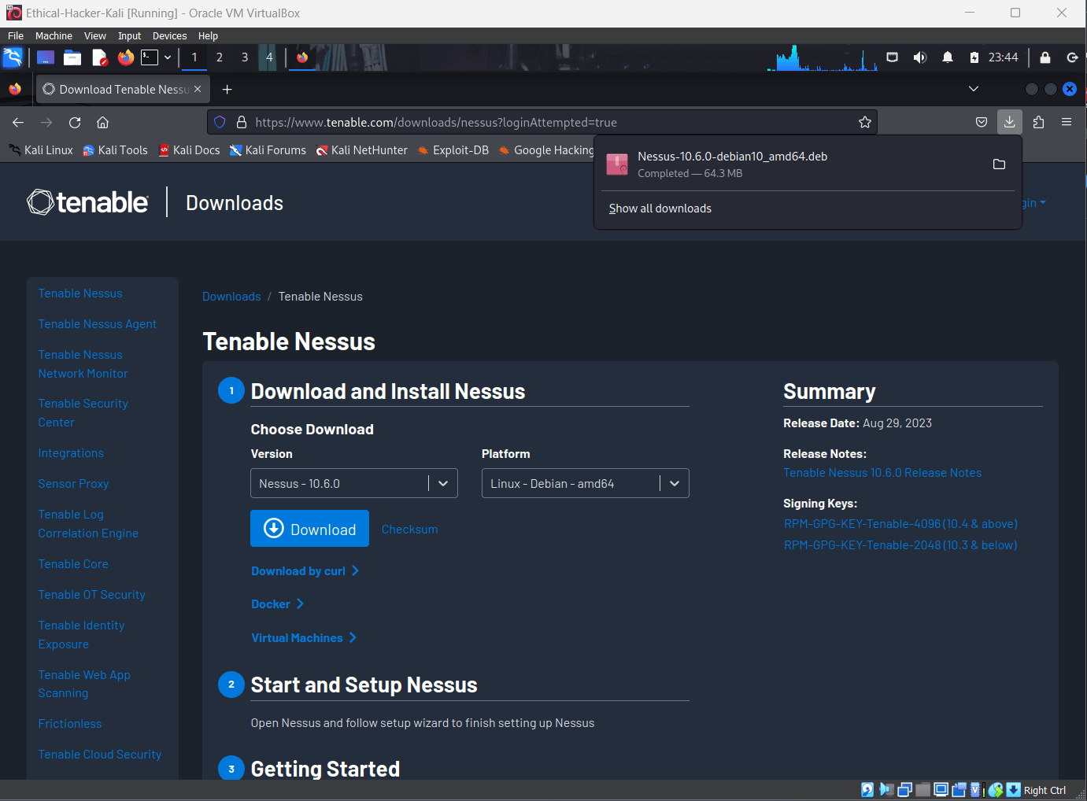
Task: Click the VirtualBox hard disk status icon
Action: click(867, 790)
